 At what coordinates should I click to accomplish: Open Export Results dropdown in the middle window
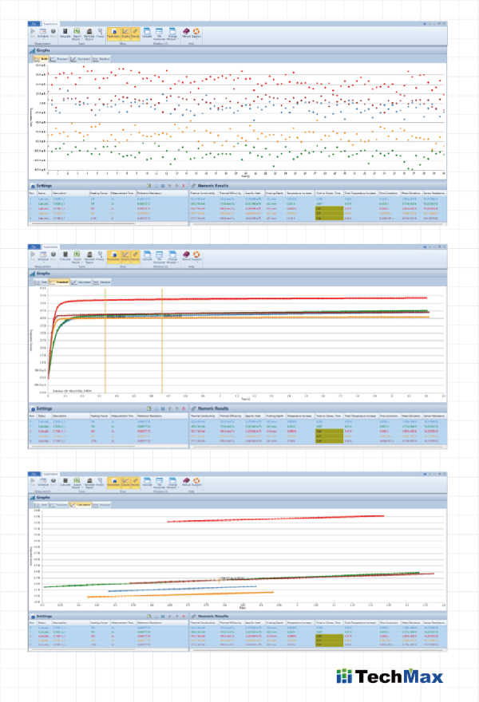77,257
